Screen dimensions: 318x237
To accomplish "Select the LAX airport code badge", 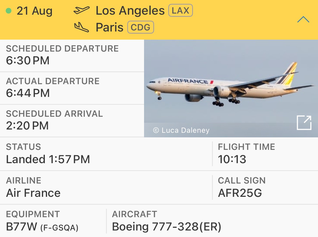I will 180,10.
